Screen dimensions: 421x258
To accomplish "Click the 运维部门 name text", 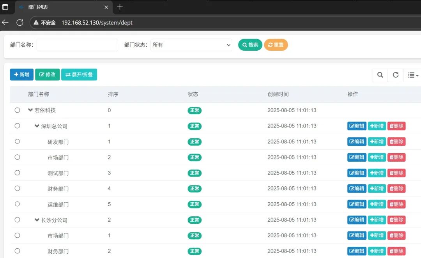I will click(x=58, y=205).
